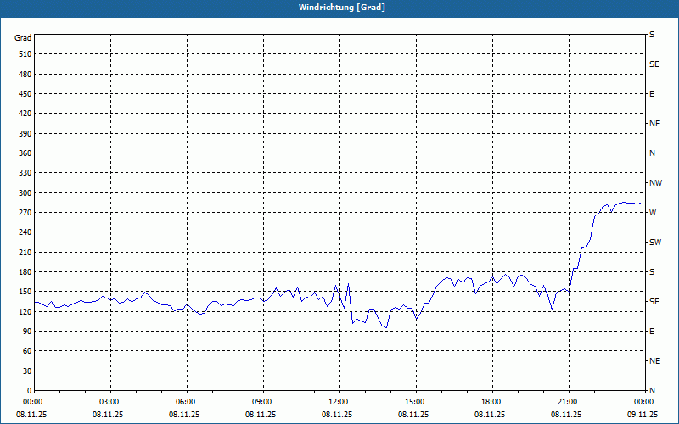The height and width of the screenshot is (424, 679).
Task: Select the 18:00 time label
Action: click(x=491, y=402)
